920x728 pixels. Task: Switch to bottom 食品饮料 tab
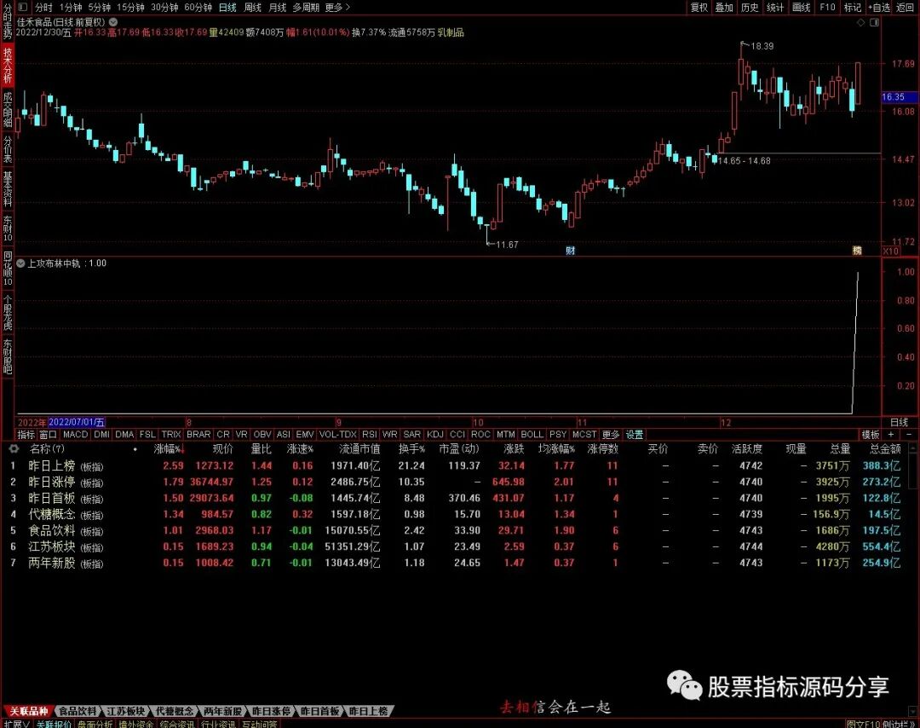point(78,711)
